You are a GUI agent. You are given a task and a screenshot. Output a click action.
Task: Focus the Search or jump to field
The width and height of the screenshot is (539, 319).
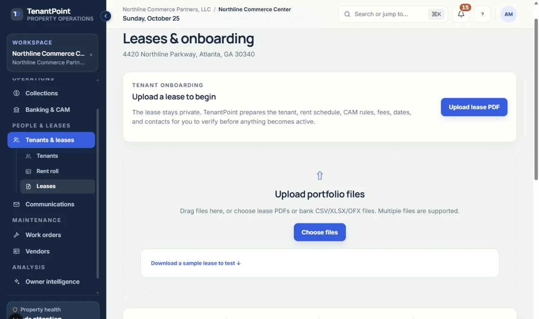tap(393, 14)
